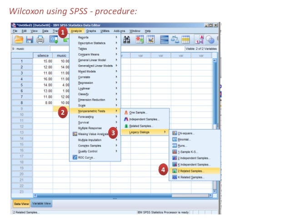Open the Recall recent dialogs toolbar icon
This screenshot has width=290, height=218.
(54, 40)
